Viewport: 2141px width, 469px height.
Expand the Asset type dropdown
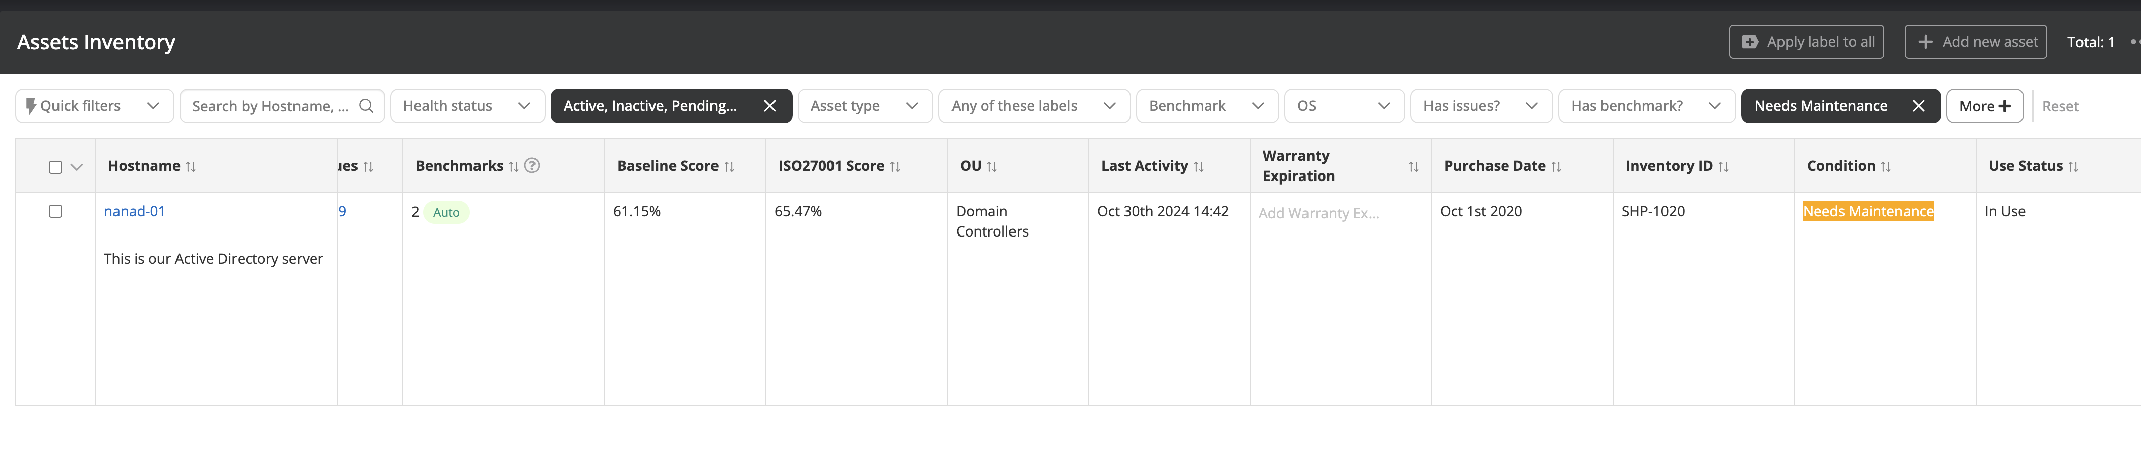coord(864,105)
